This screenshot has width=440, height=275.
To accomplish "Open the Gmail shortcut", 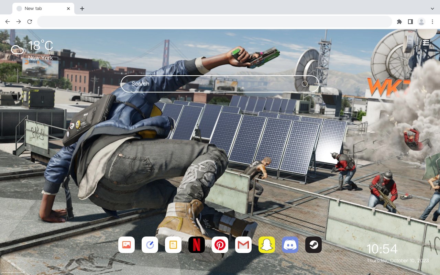I will [x=243, y=245].
